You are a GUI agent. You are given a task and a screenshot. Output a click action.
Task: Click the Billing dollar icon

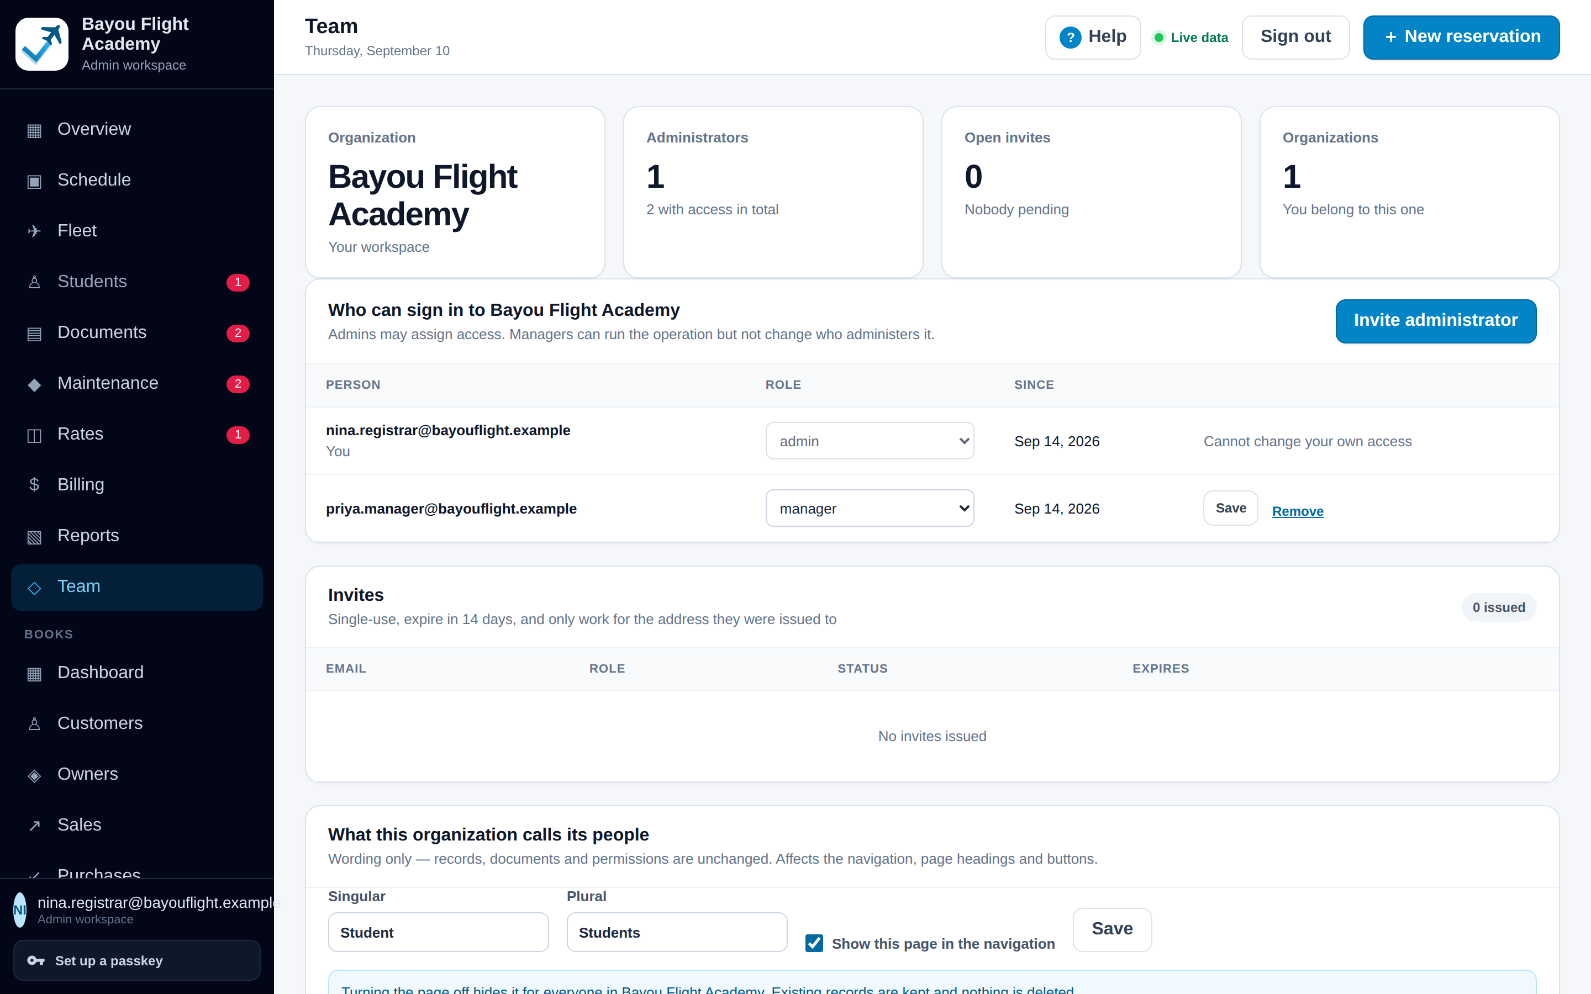pos(34,485)
